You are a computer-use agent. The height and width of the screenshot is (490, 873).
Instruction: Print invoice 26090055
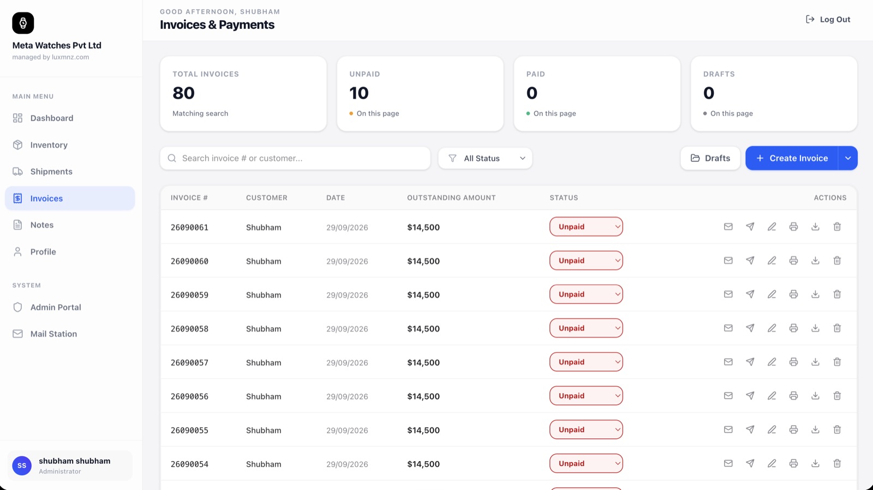pyautogui.click(x=794, y=429)
